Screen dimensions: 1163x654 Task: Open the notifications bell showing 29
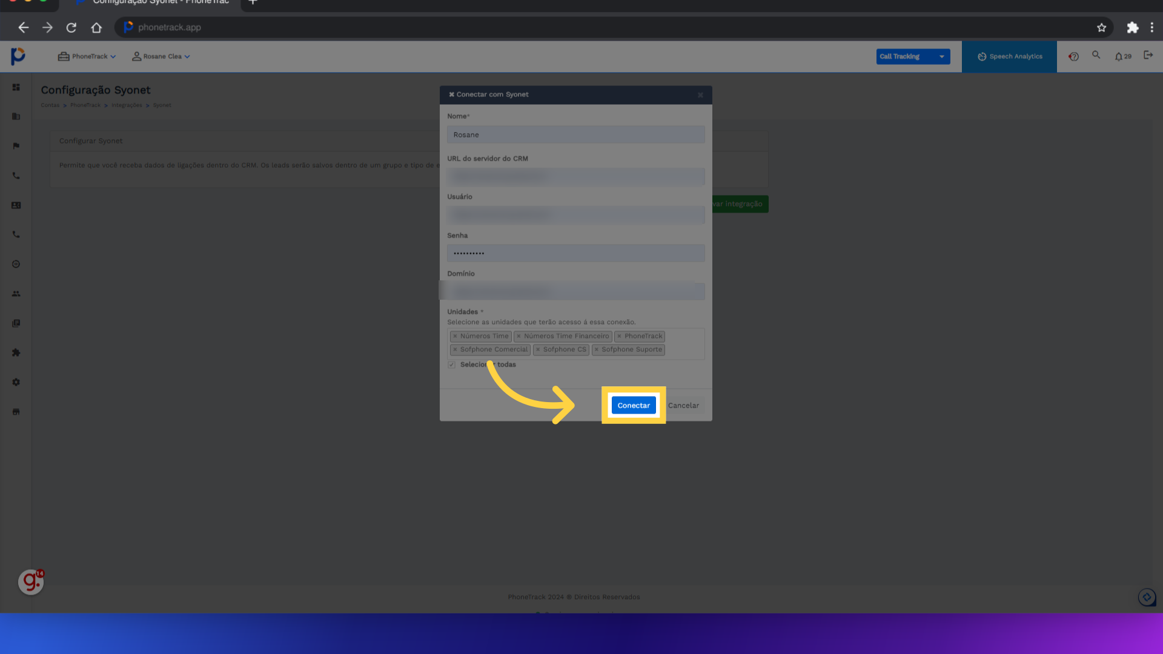point(1122,56)
